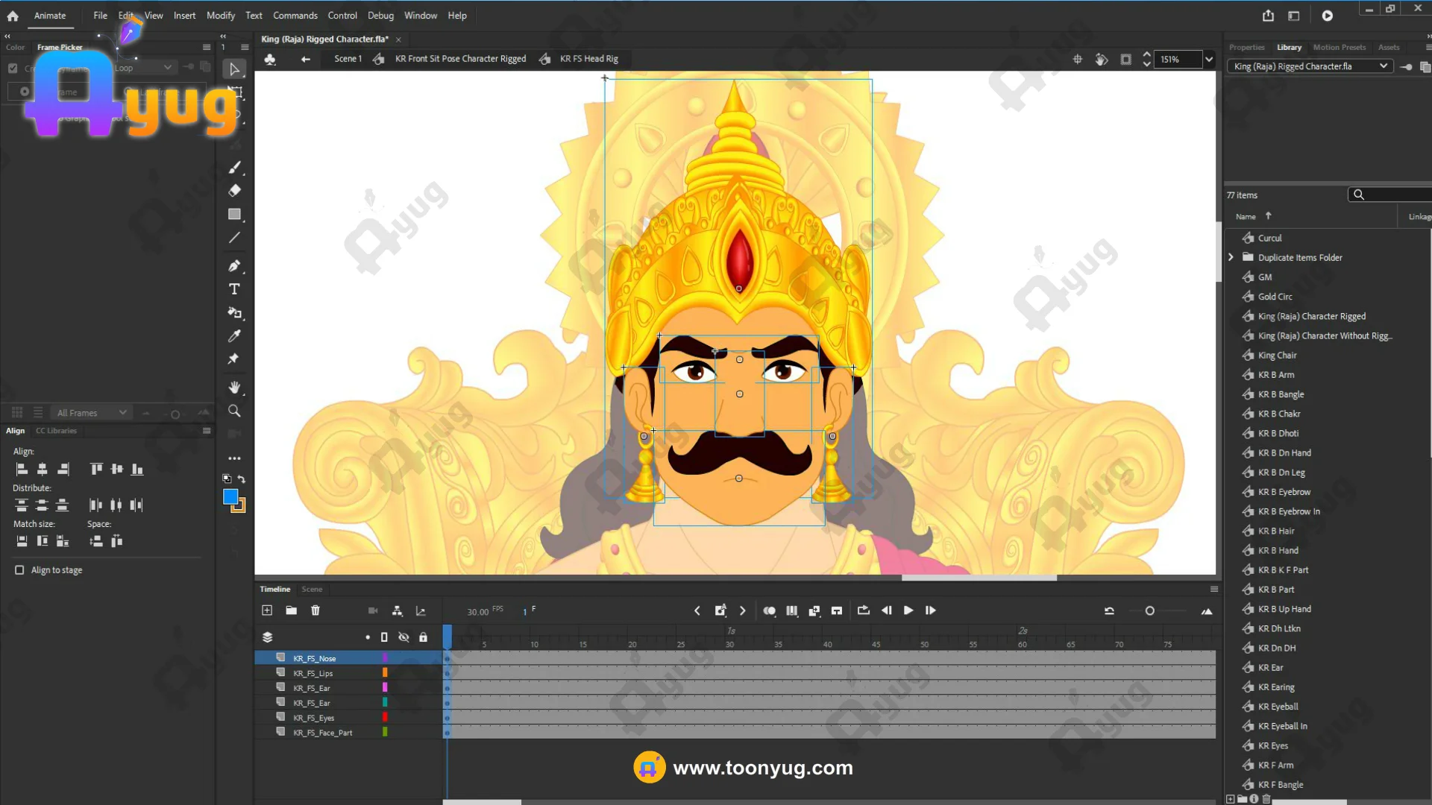Click the blue fill color swatch
The width and height of the screenshot is (1432, 805).
point(230,496)
